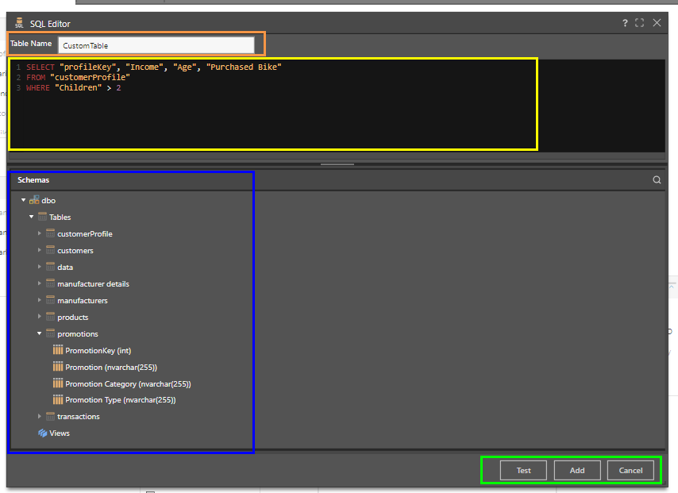Click the horizontal splitter handle below editor

click(337, 164)
